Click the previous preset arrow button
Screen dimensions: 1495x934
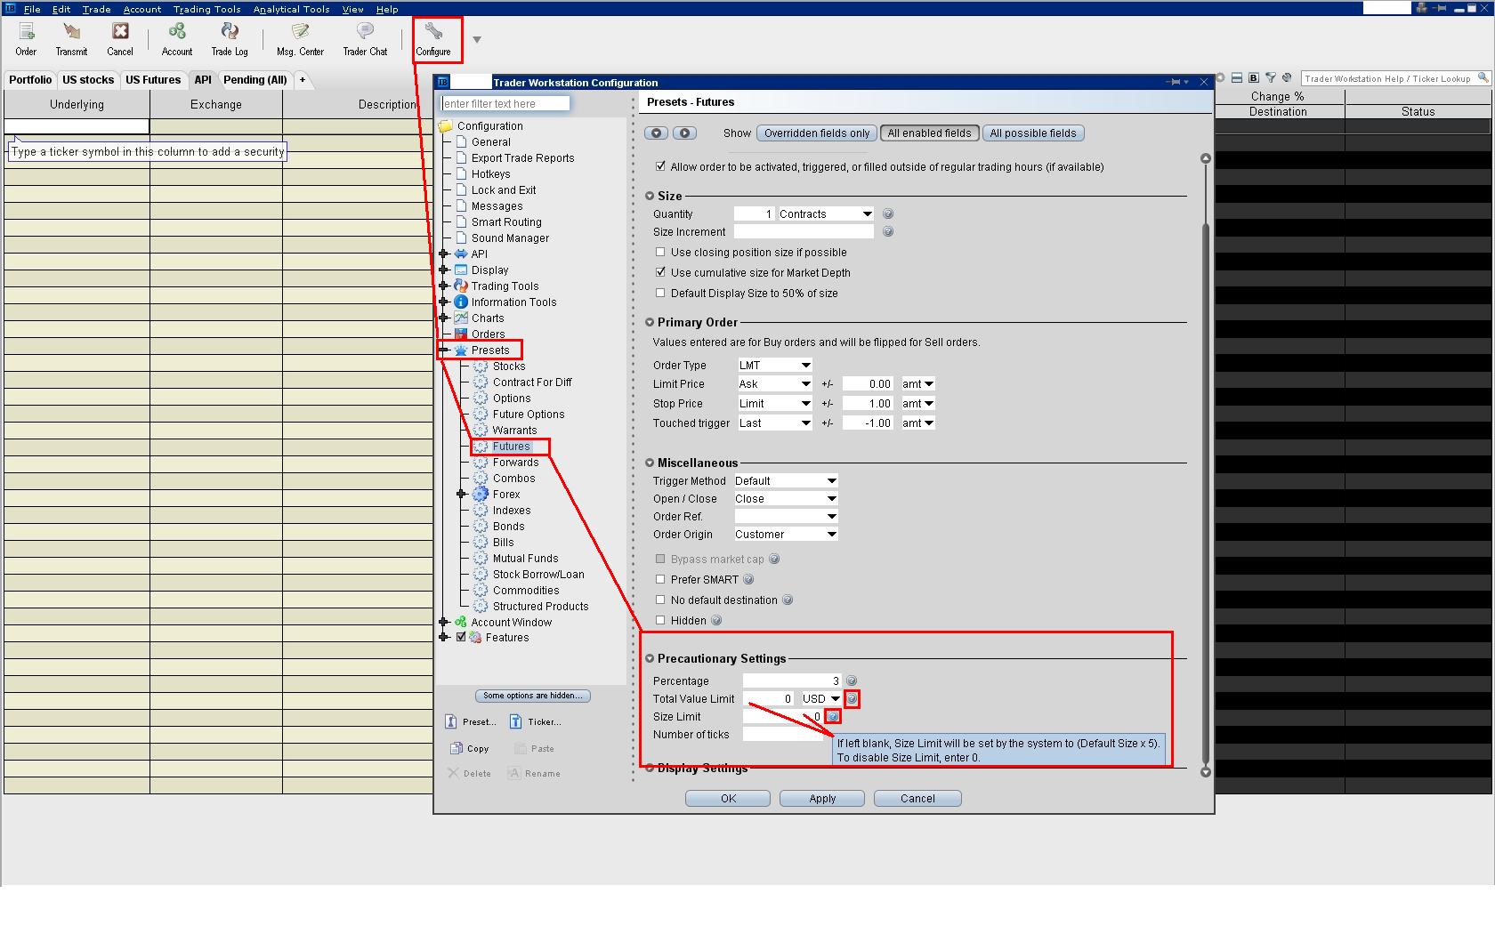tap(657, 133)
